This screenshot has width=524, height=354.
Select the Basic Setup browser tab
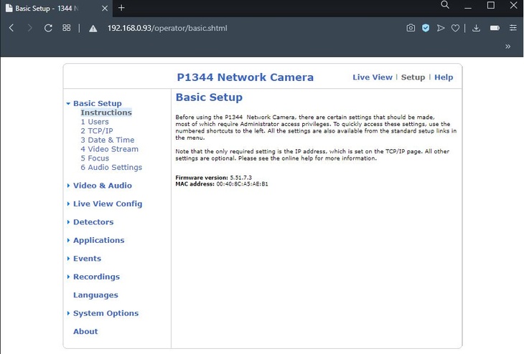tap(57, 9)
